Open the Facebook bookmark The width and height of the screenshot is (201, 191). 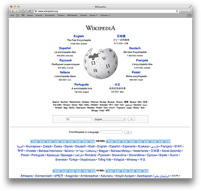[50, 15]
